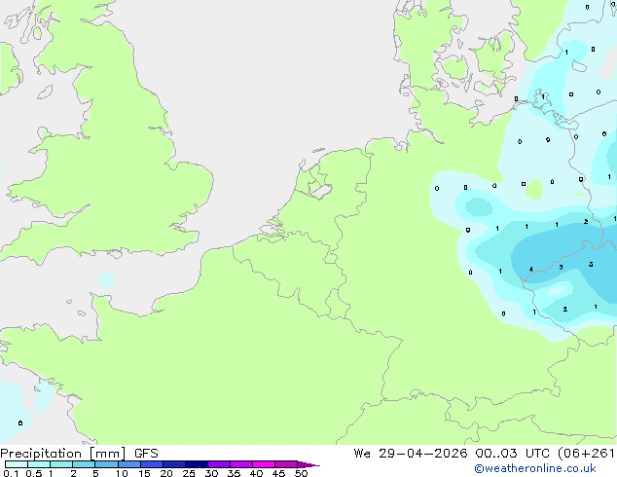The image size is (617, 477).
Task: Click the legend label "40"
Action: point(256,473)
